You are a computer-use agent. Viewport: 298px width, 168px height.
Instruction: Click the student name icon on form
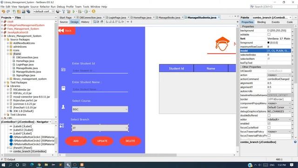click(x=63, y=88)
